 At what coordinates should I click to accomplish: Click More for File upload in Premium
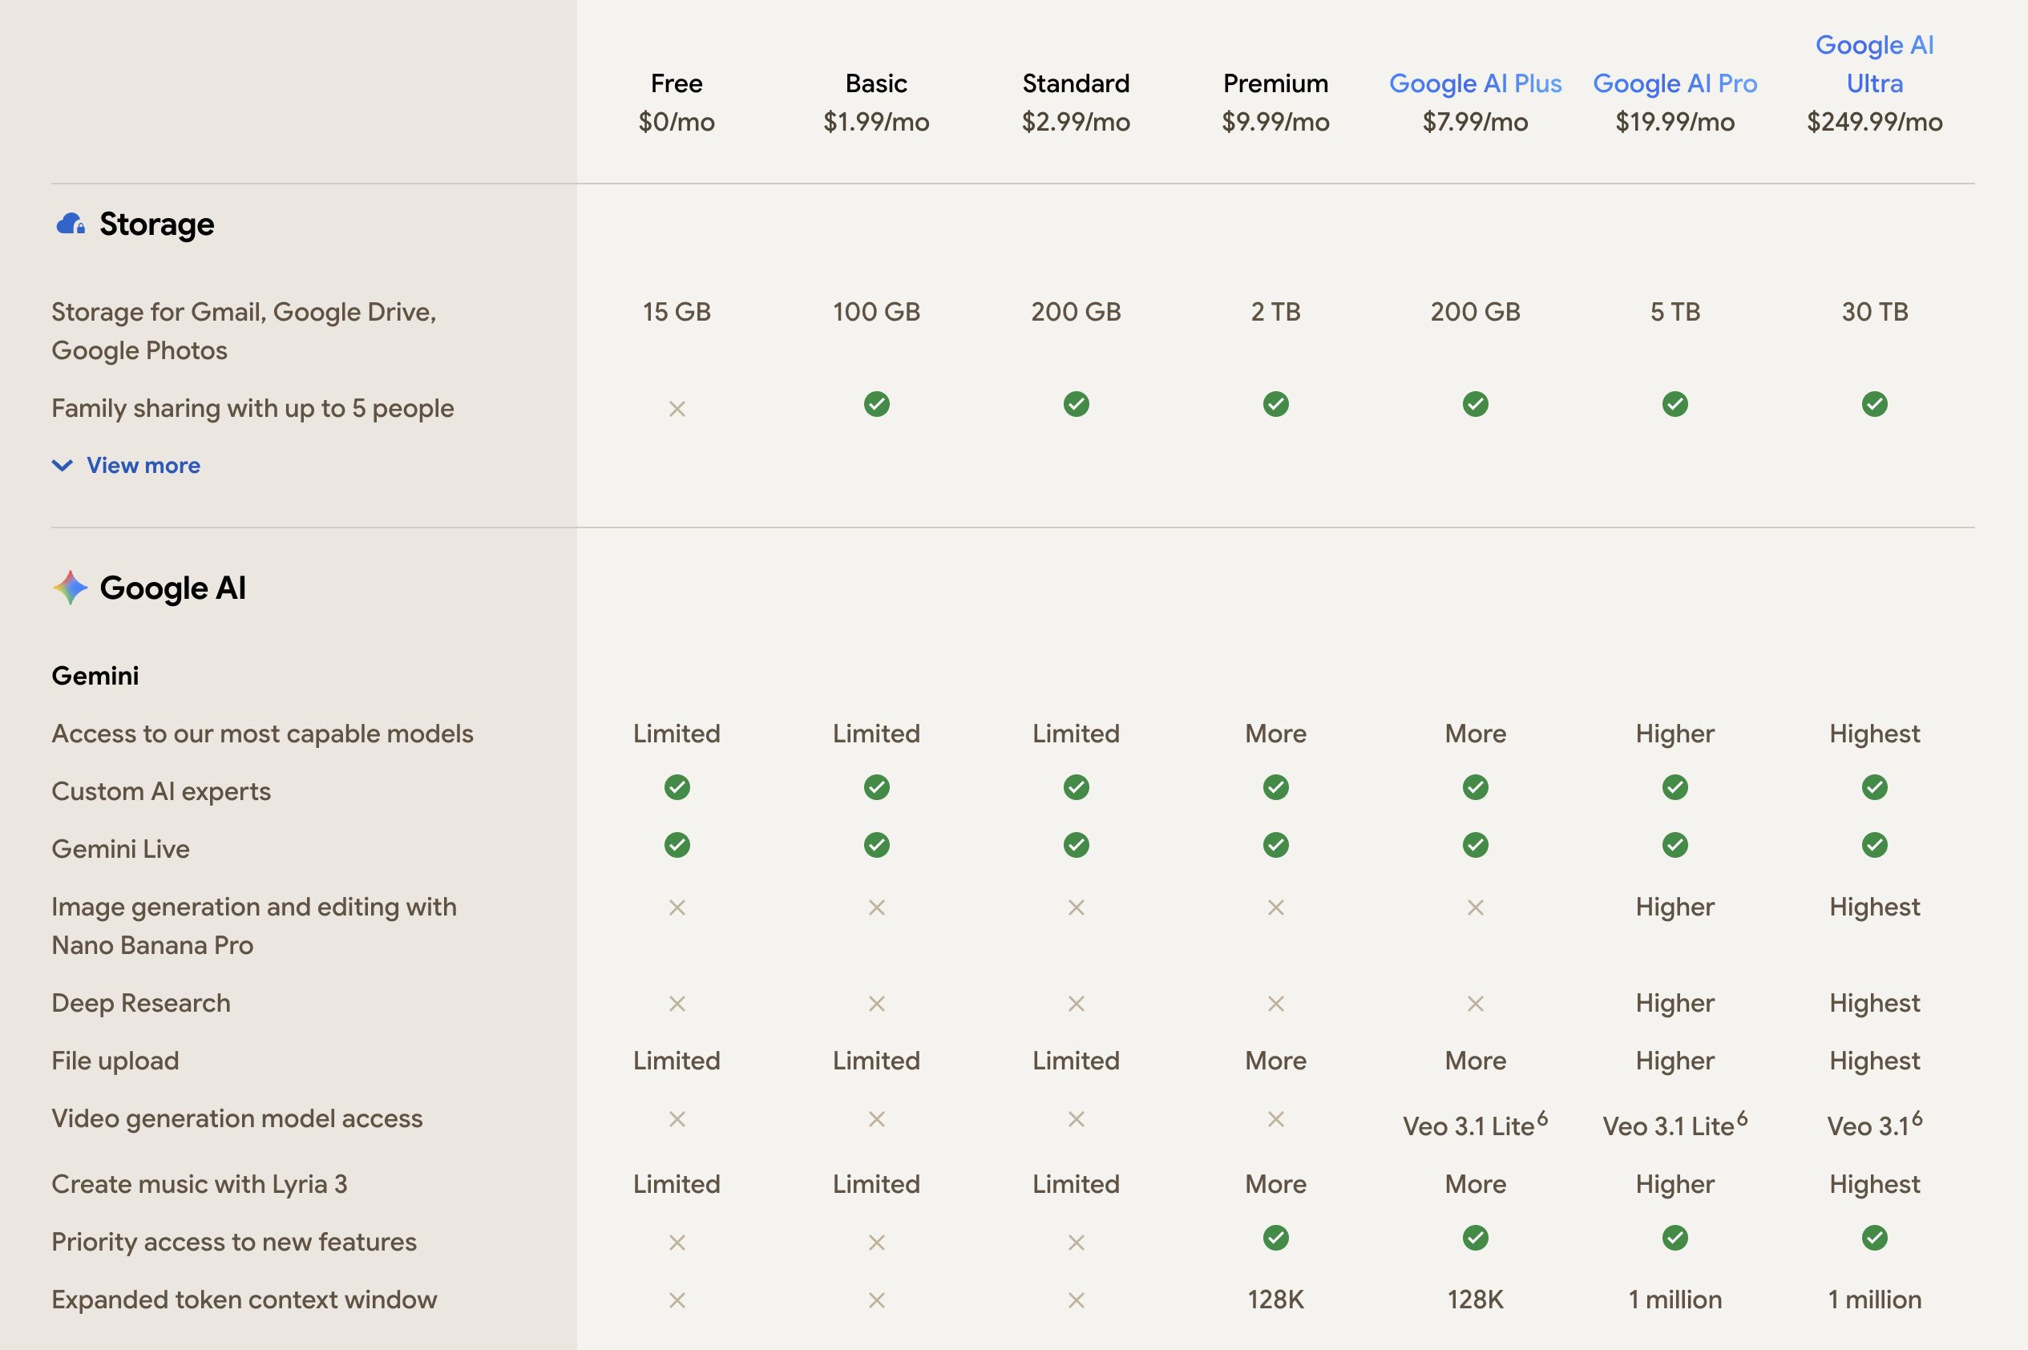(x=1275, y=1061)
